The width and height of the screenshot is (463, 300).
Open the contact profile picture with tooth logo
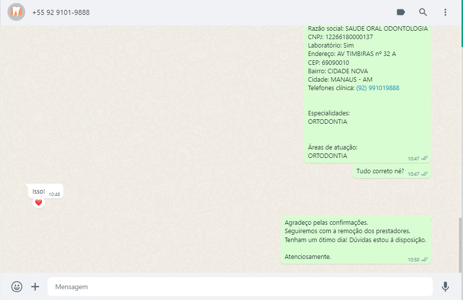[16, 12]
